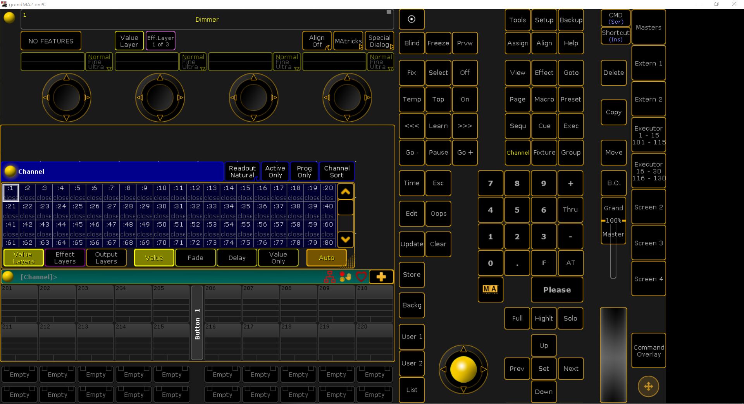744x404 pixels.
Task: Click the red network icon in command line
Action: [330, 277]
